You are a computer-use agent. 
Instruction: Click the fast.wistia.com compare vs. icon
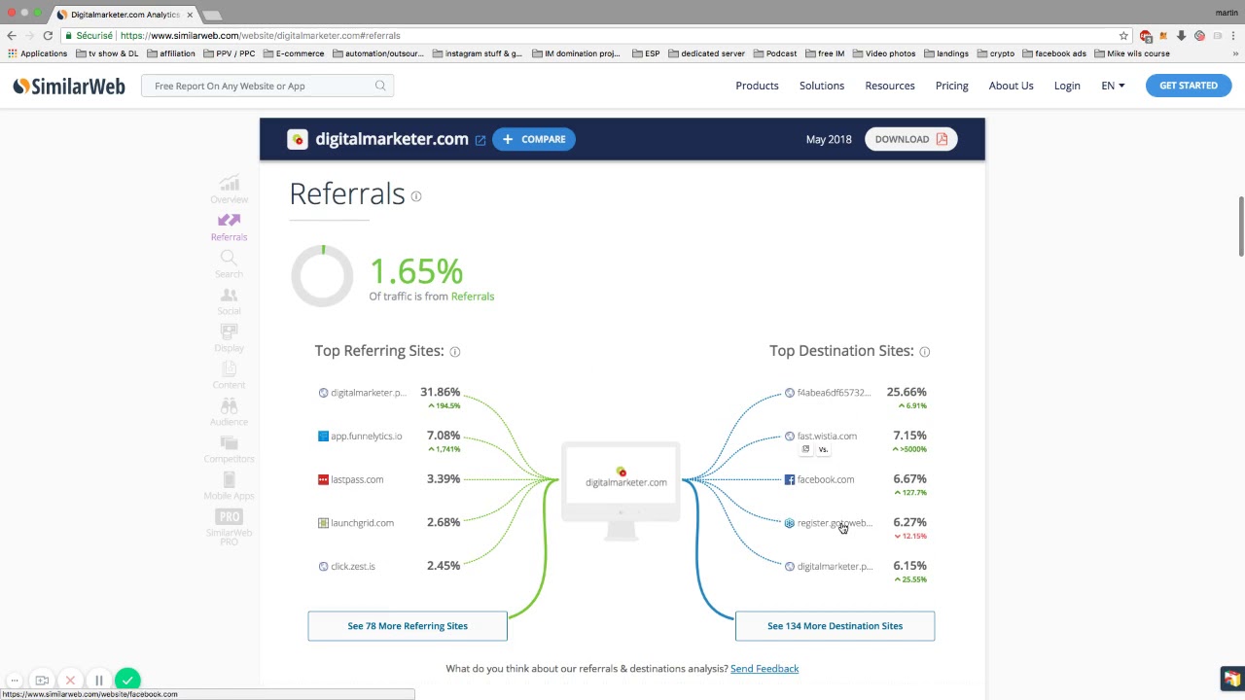point(823,449)
